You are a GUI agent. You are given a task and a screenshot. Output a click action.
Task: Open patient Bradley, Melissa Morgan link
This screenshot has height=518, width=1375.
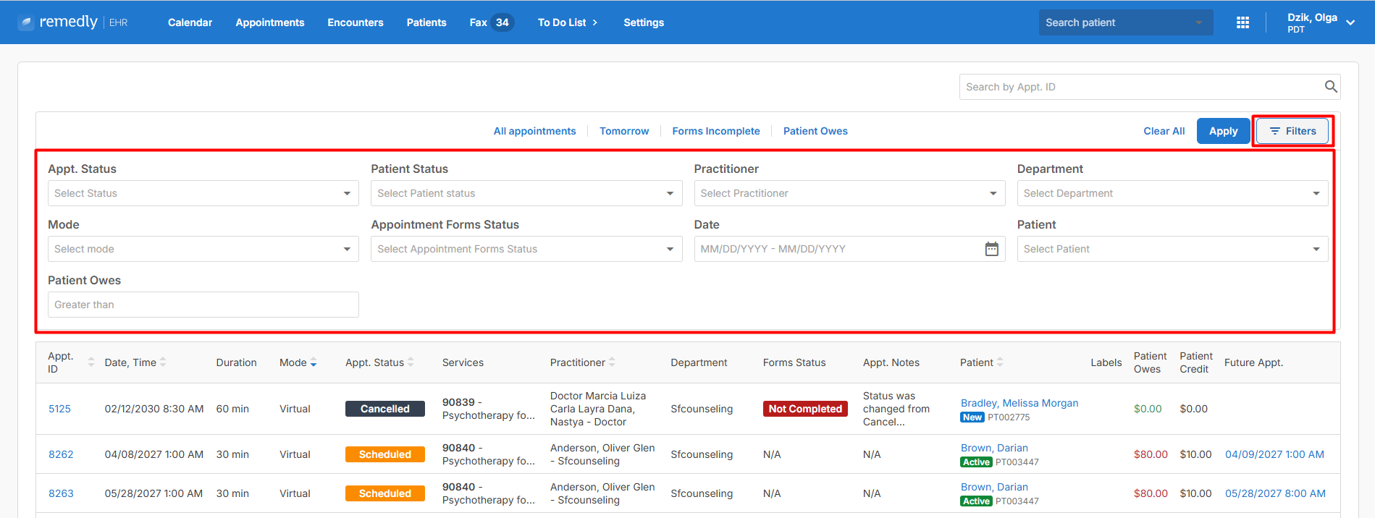1019,403
